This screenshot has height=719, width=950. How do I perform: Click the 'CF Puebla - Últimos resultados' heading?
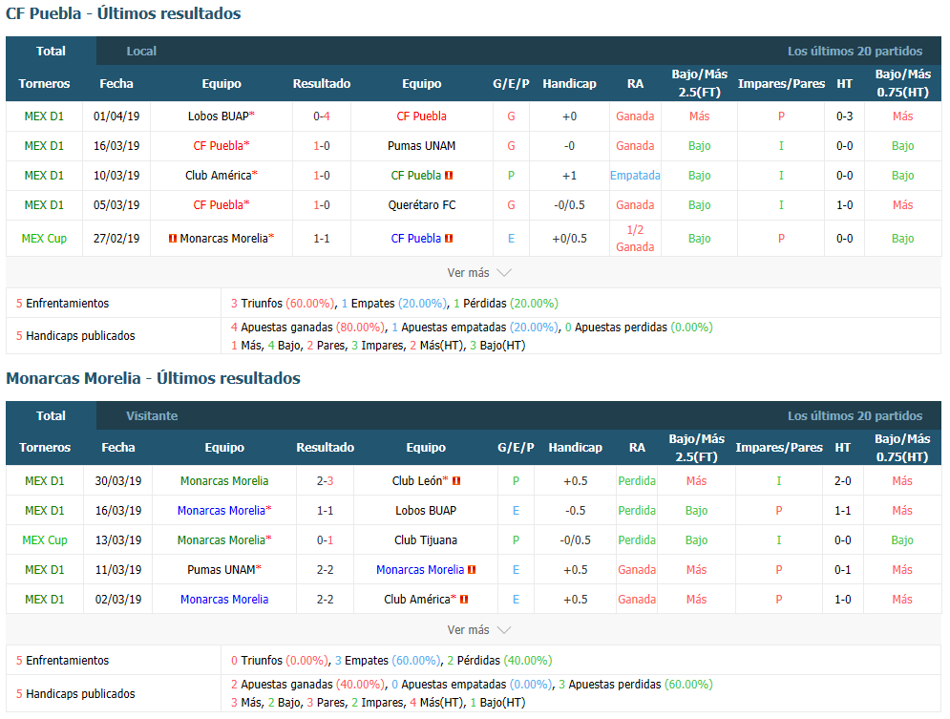tap(123, 13)
